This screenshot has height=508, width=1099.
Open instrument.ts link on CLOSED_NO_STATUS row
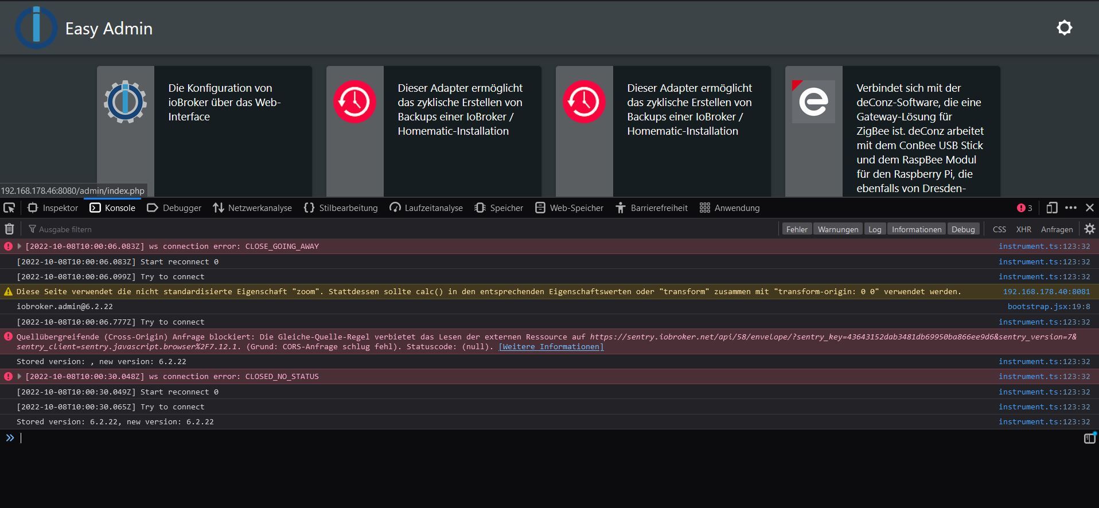[1044, 377]
